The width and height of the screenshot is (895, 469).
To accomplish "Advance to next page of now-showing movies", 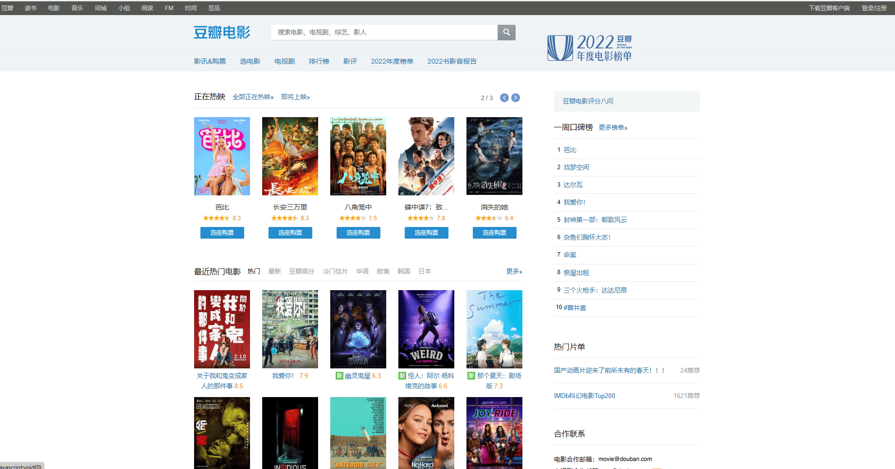I will [516, 98].
